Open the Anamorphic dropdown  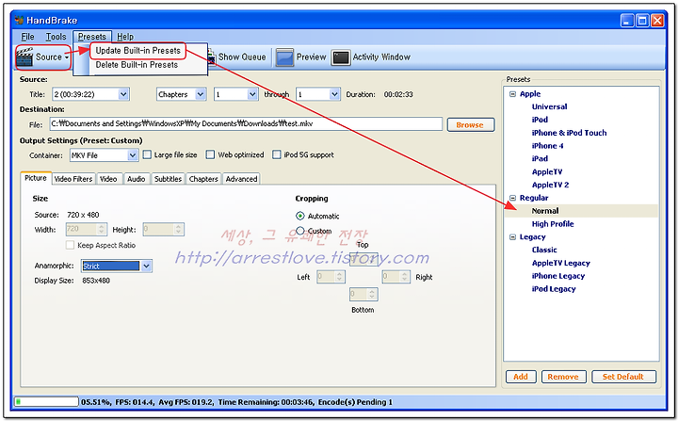pyautogui.click(x=147, y=267)
